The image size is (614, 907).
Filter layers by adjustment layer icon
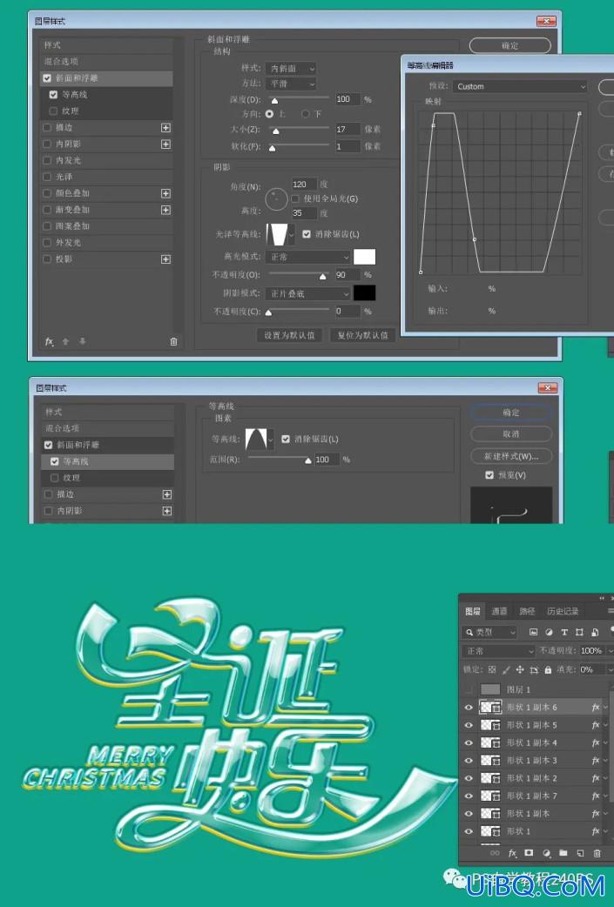tap(549, 632)
